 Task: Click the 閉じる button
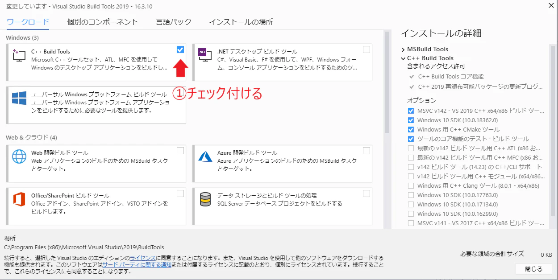coord(534,269)
